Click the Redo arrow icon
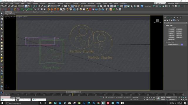The image size is (188, 105). [5, 6]
